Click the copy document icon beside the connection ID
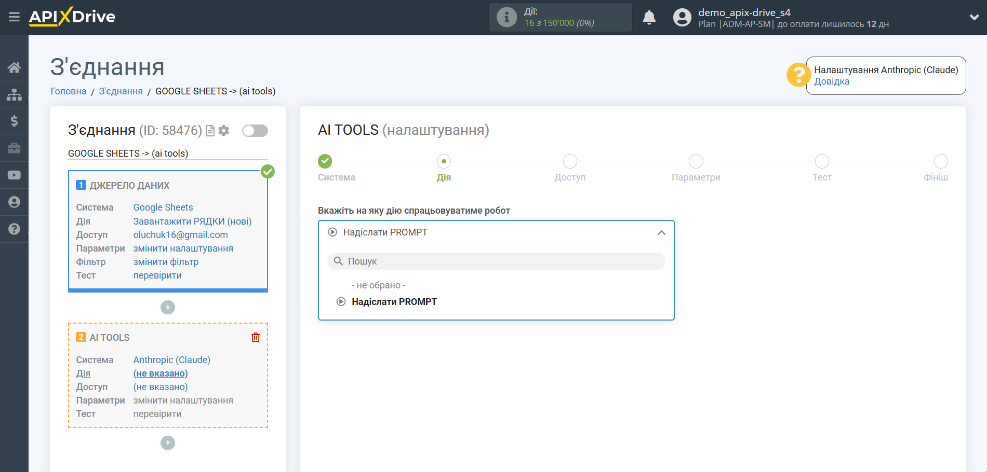Screen dimensions: 987x472 click(x=210, y=131)
